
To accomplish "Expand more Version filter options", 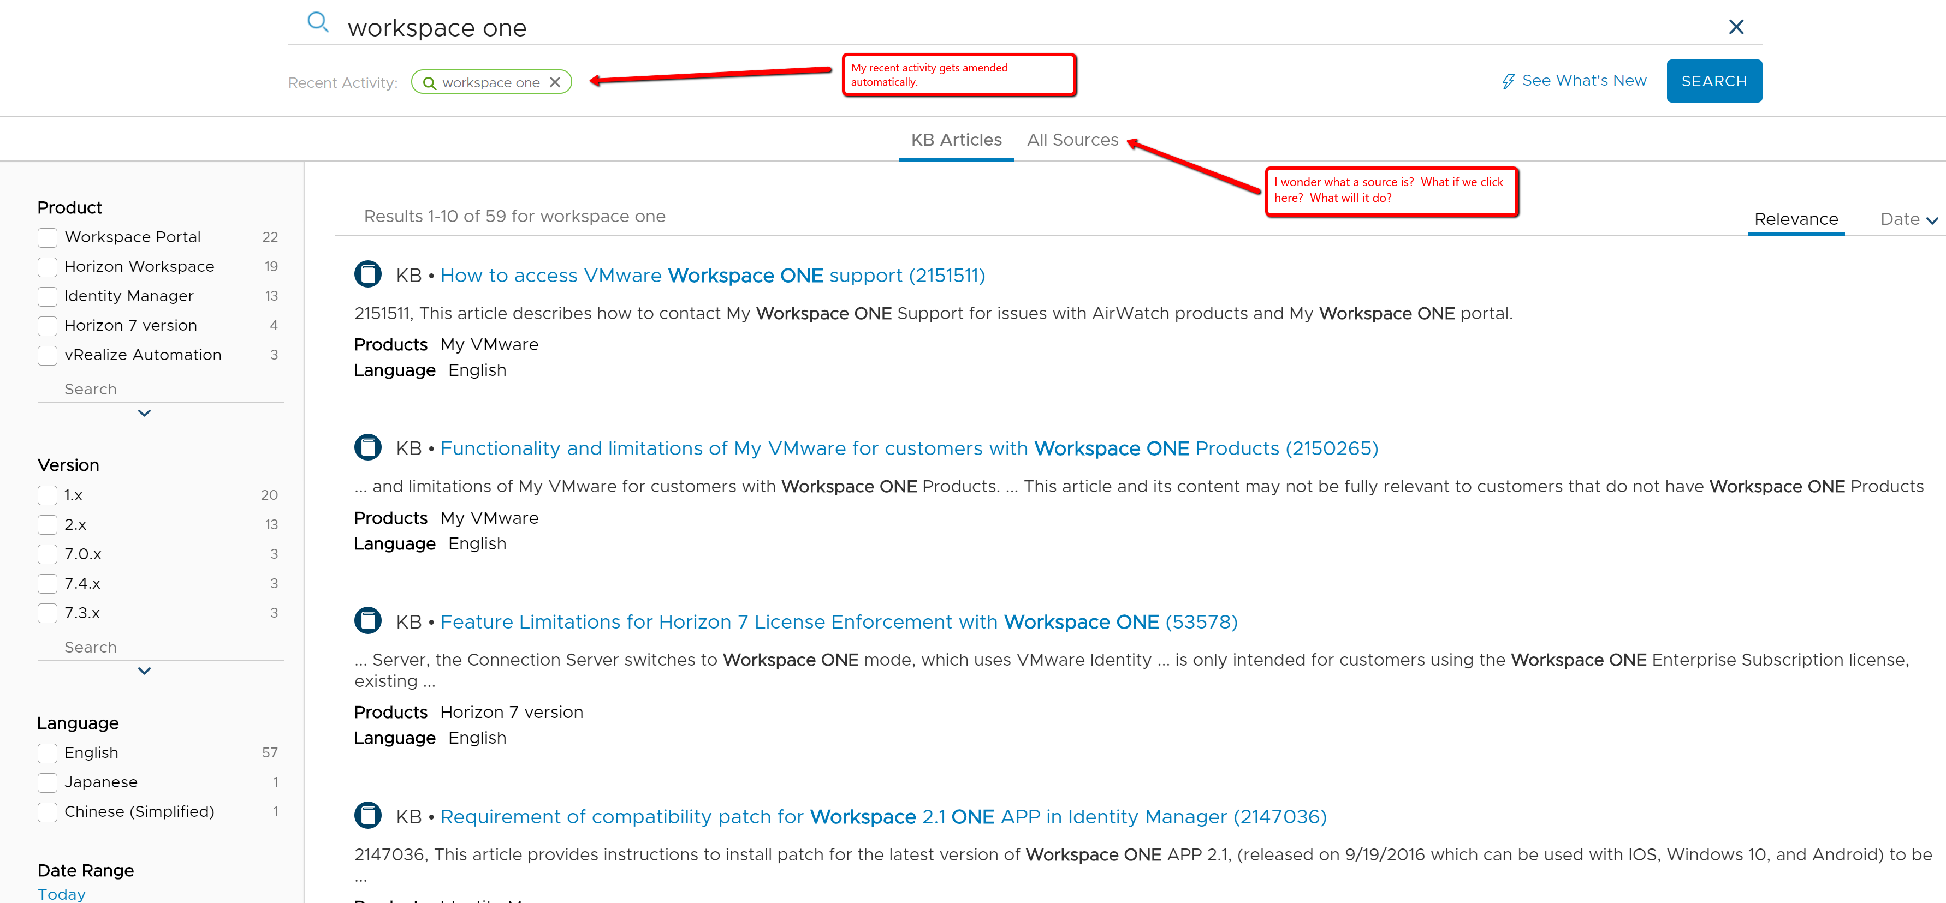I will (x=144, y=671).
